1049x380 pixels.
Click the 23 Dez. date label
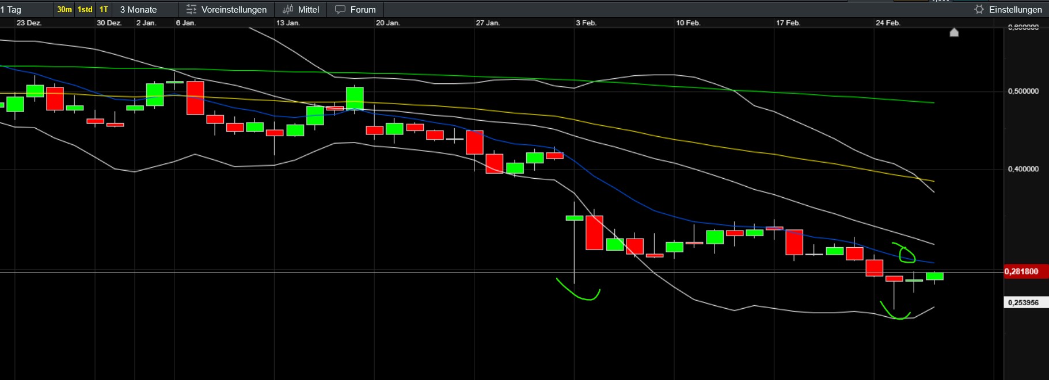point(29,23)
